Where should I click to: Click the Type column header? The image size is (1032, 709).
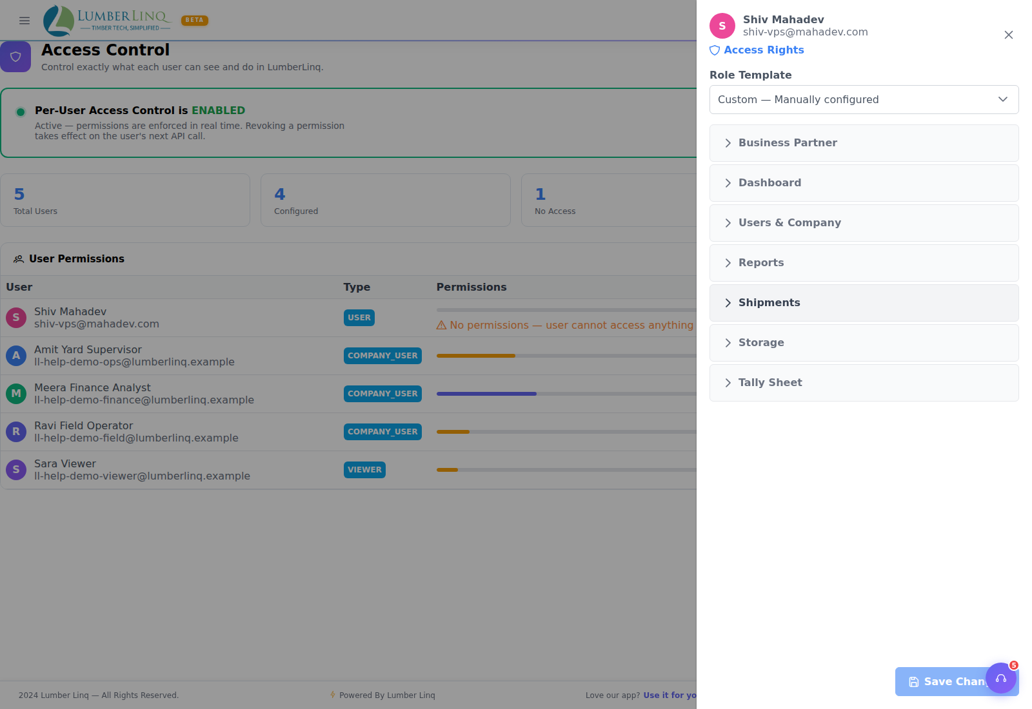(x=357, y=287)
